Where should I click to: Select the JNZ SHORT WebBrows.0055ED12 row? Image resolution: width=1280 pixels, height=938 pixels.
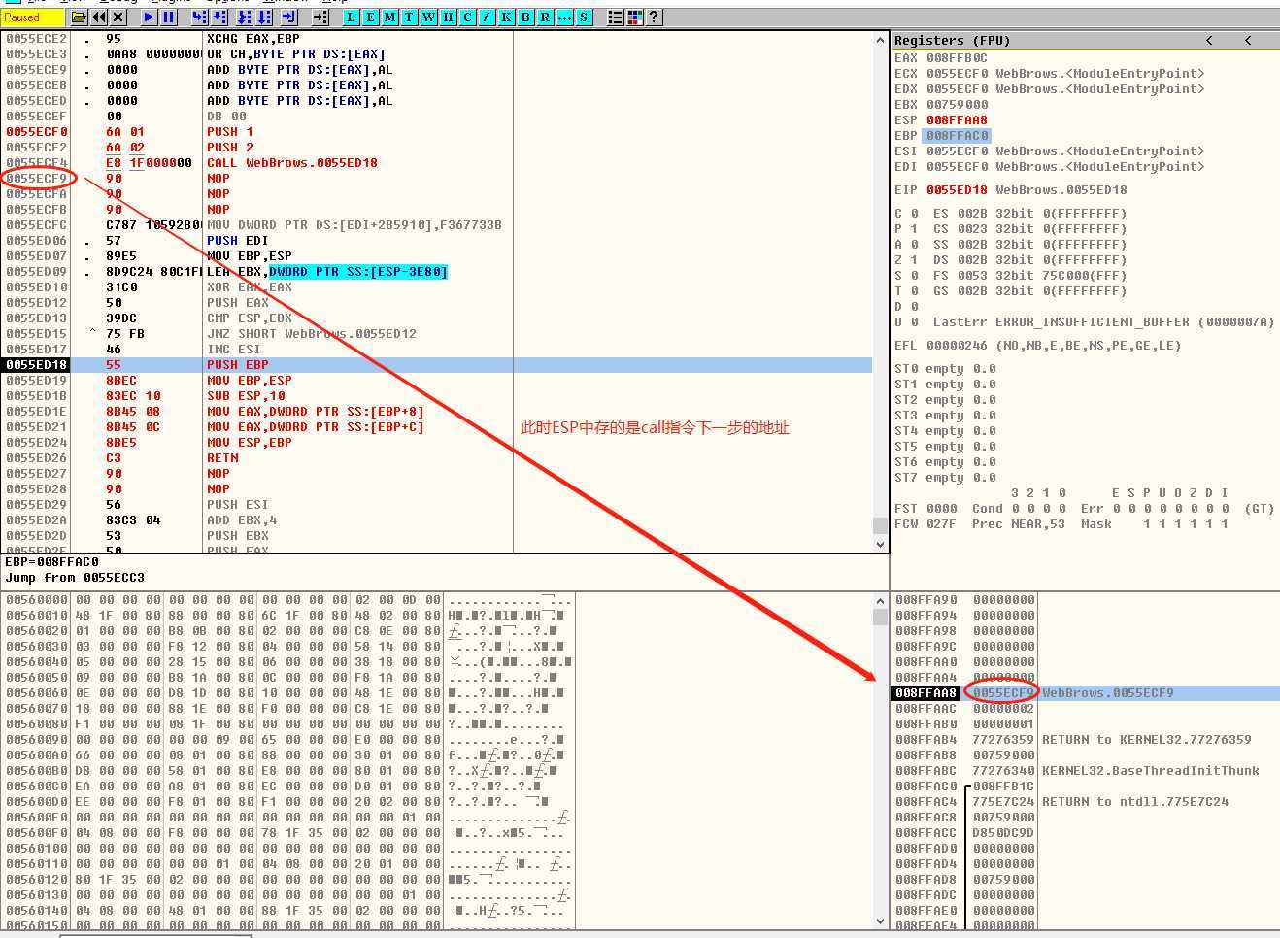click(437, 334)
